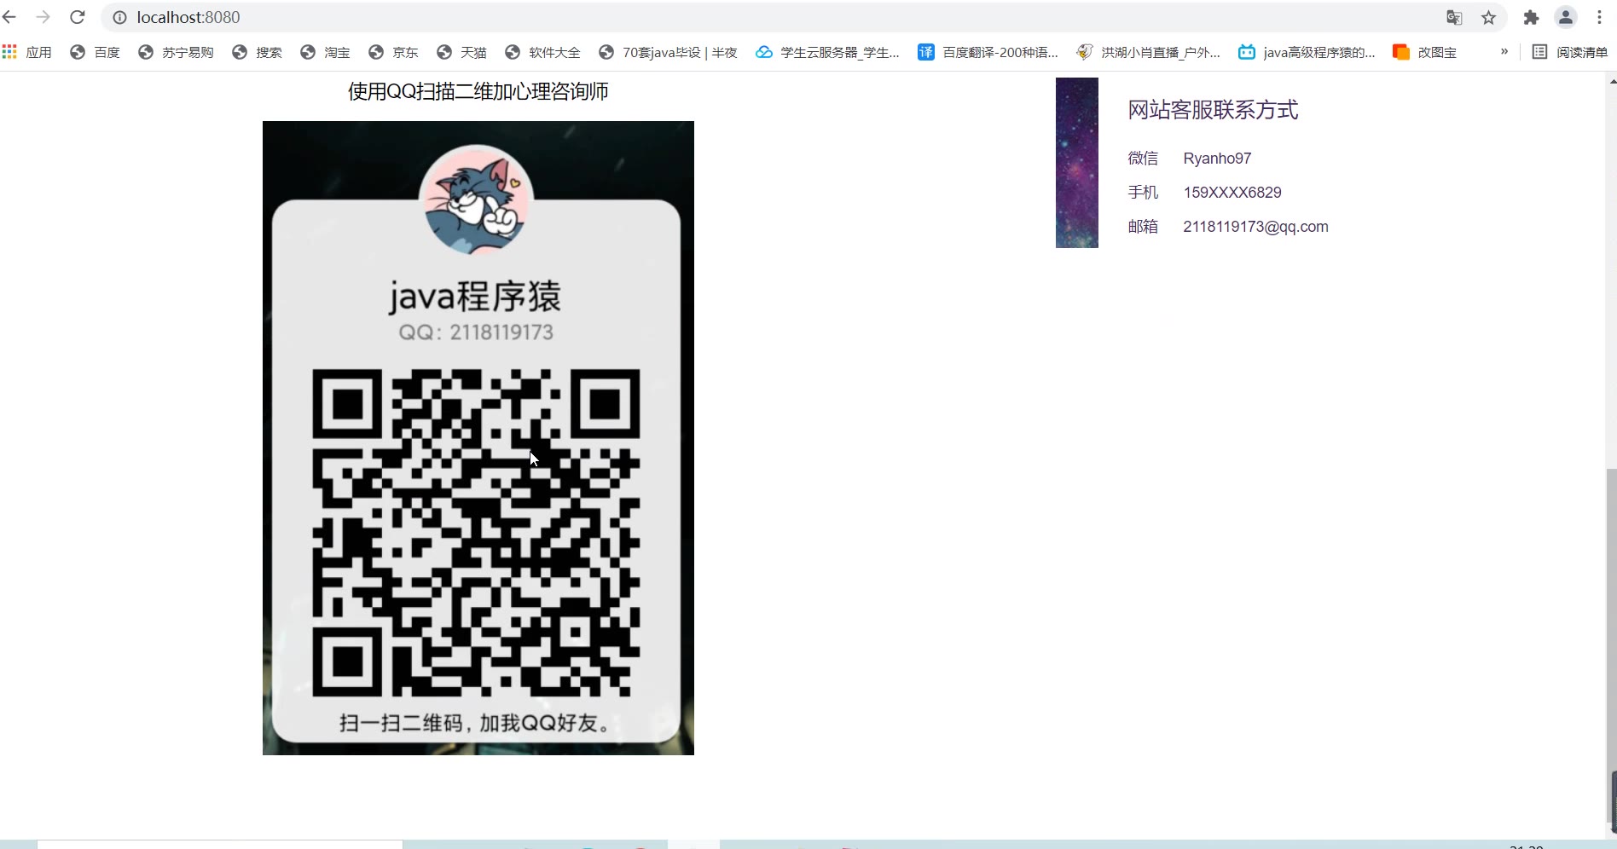Click the 手机 label
The width and height of the screenshot is (1617, 849).
(1143, 193)
